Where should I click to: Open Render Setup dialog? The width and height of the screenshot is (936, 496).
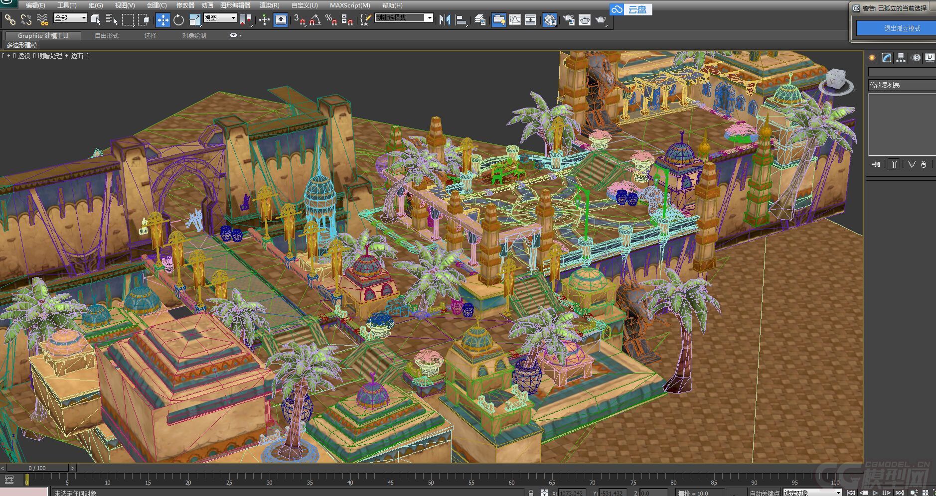(569, 20)
